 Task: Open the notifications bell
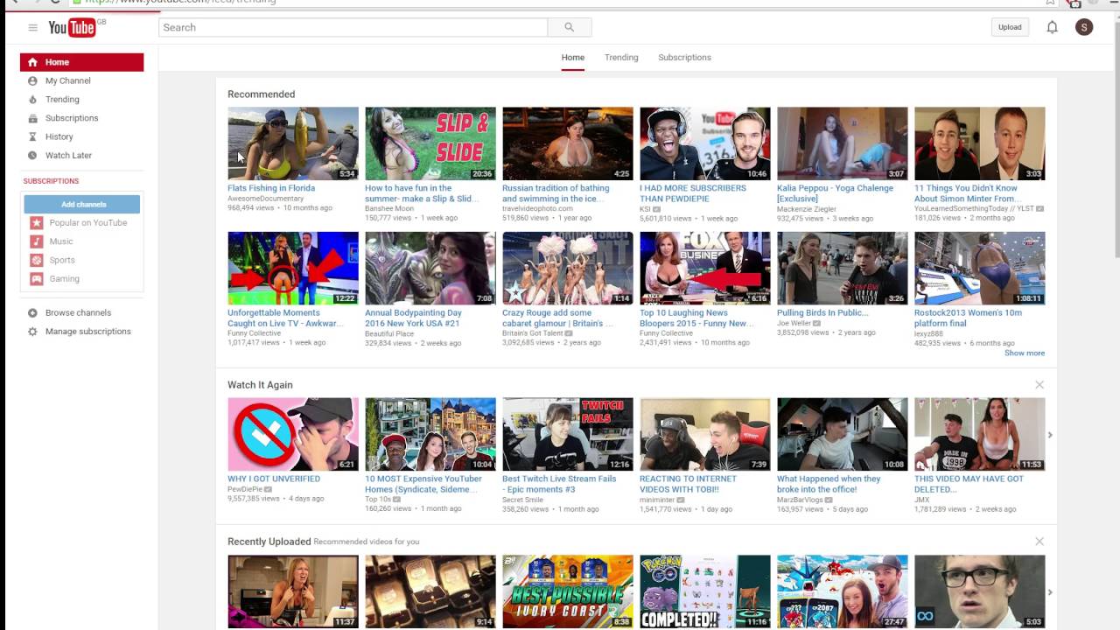click(x=1053, y=27)
